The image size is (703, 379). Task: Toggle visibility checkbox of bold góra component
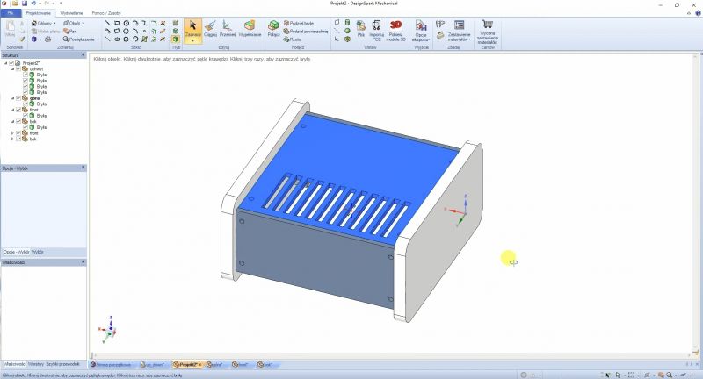pos(18,98)
